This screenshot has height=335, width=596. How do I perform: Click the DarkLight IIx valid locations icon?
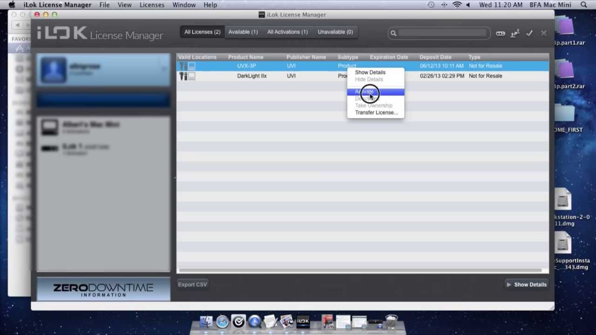click(187, 76)
